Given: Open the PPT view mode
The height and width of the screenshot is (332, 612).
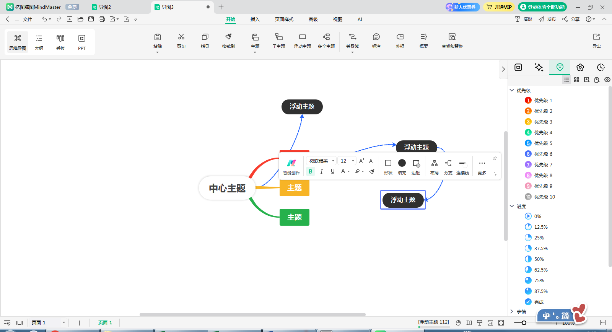Looking at the screenshot, I should coord(82,42).
